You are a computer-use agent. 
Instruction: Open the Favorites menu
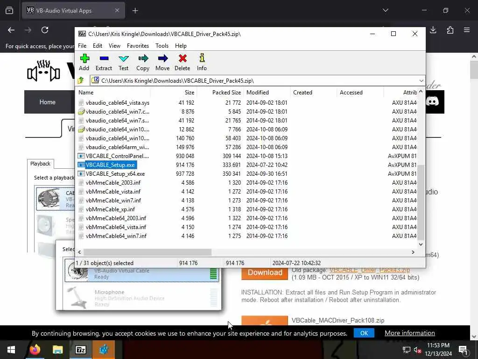[138, 46]
